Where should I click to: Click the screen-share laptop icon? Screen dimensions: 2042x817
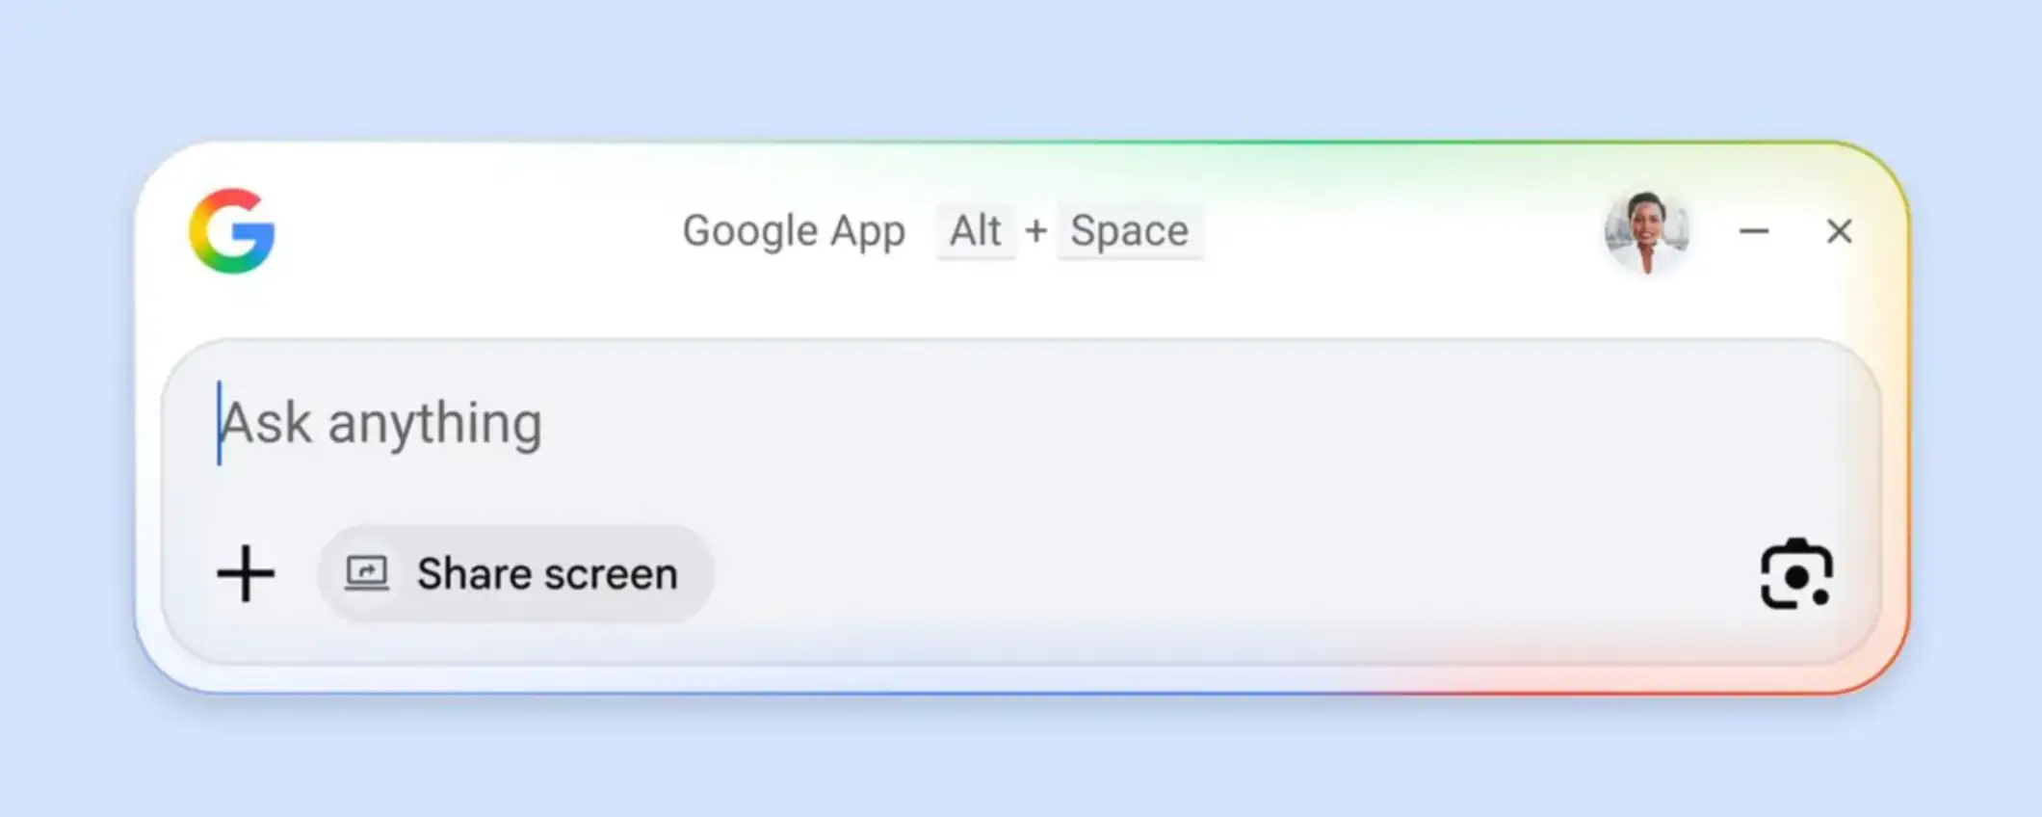(x=367, y=573)
